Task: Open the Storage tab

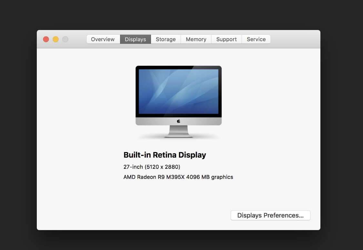Action: coord(166,39)
